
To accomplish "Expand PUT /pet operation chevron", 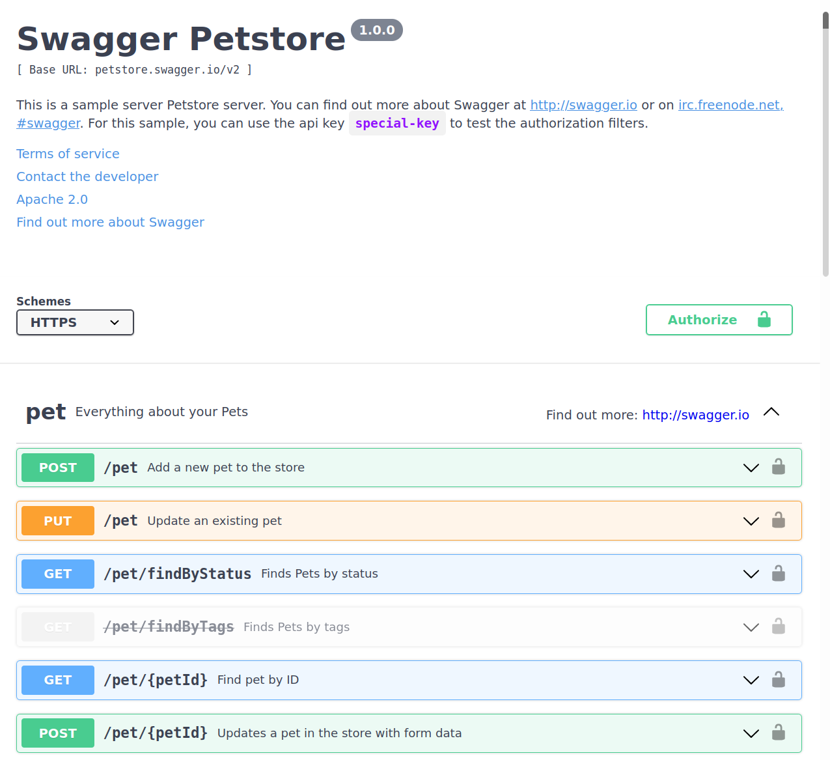I will 751,522.
